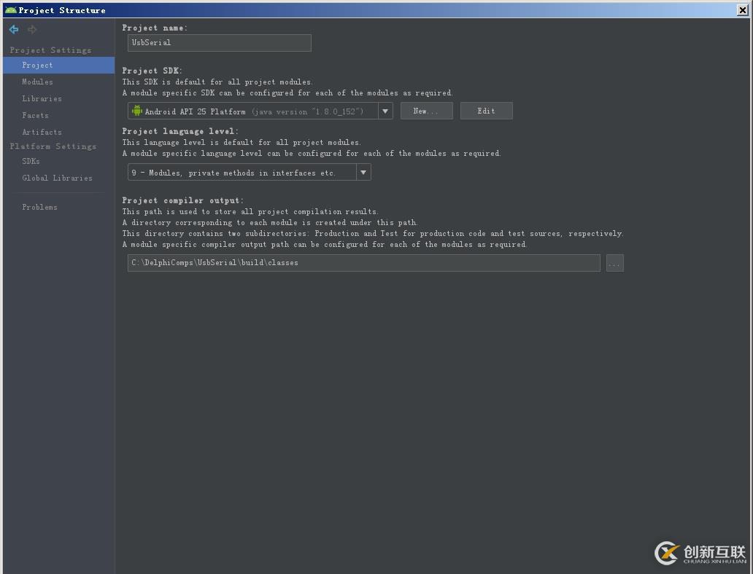Select SDKs under Platform Settings
753x574 pixels.
(x=31, y=161)
